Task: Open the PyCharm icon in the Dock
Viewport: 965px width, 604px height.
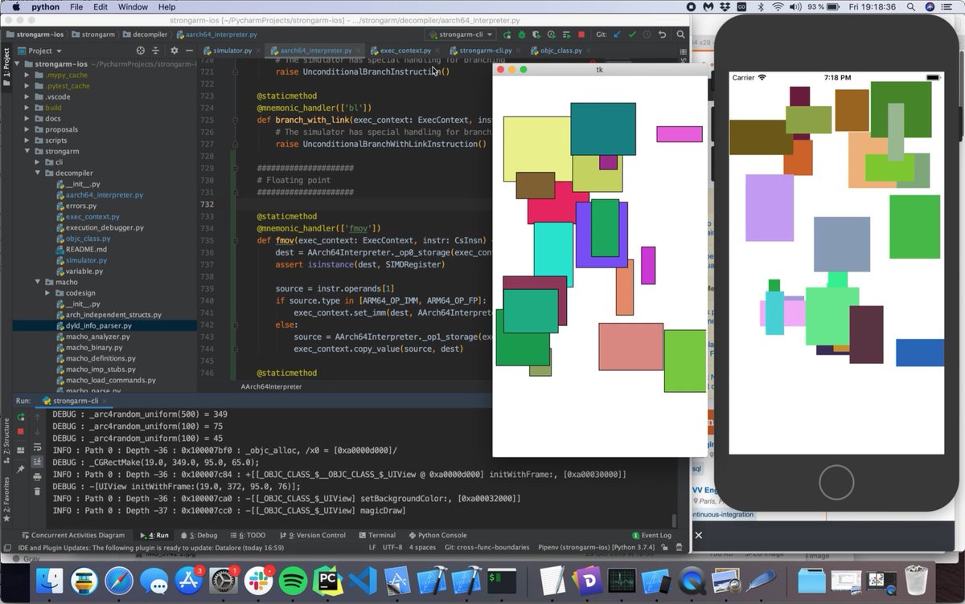Action: point(327,580)
